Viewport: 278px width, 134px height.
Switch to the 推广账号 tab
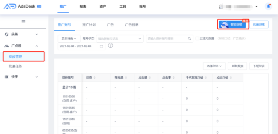tap(64, 25)
